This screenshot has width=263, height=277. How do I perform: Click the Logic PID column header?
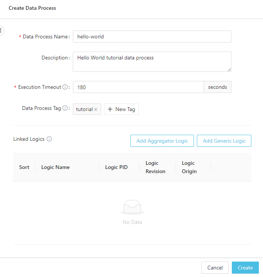tap(116, 167)
